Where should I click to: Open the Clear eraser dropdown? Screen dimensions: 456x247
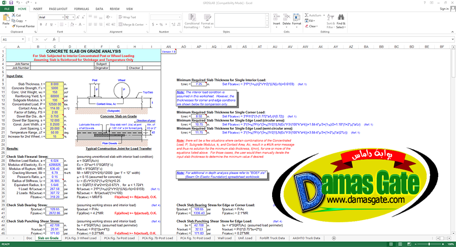click(x=312, y=26)
